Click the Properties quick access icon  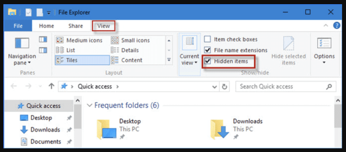[29, 12]
